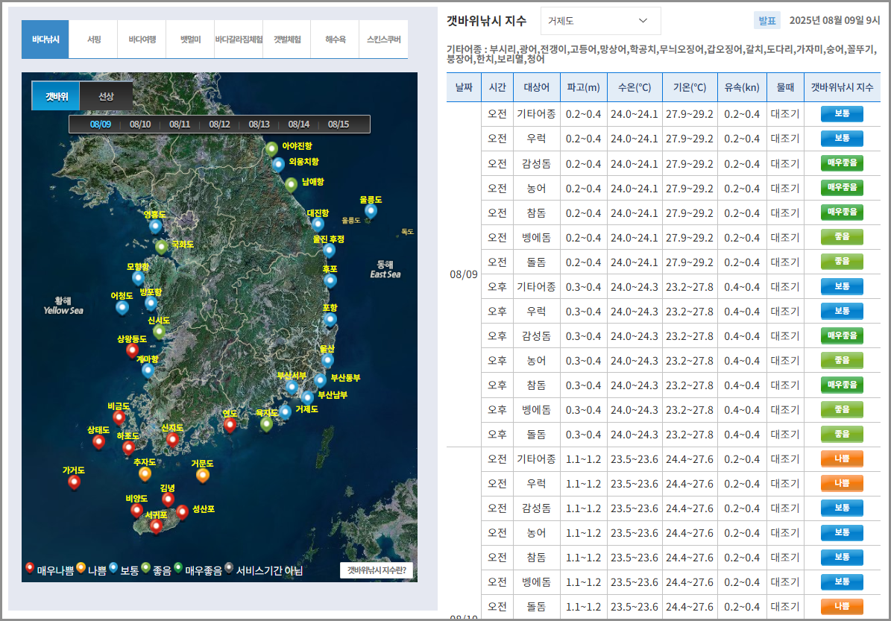The height and width of the screenshot is (621, 891).
Task: Switch map to 갯바위 mode
Action: coord(56,96)
